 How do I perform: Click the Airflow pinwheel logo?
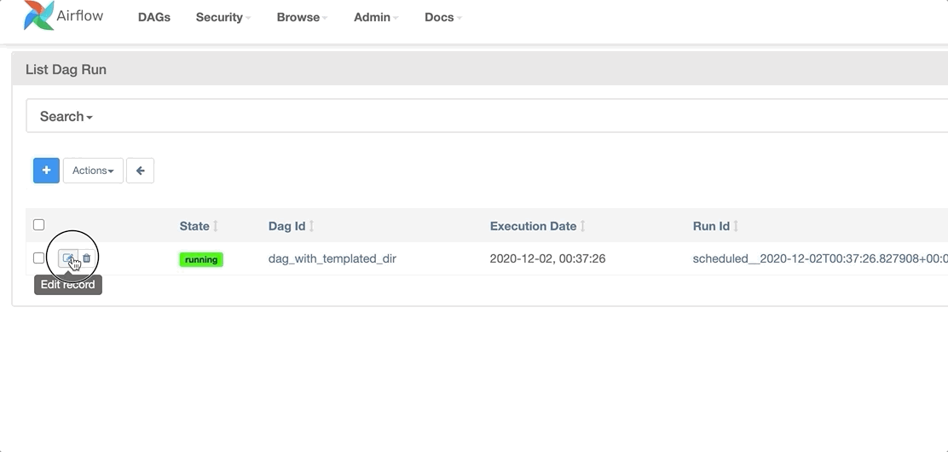[38, 15]
